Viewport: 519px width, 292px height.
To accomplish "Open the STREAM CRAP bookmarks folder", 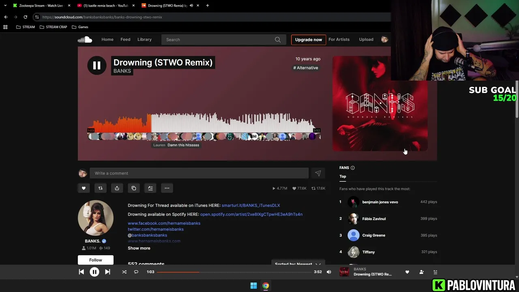I will tap(53, 27).
